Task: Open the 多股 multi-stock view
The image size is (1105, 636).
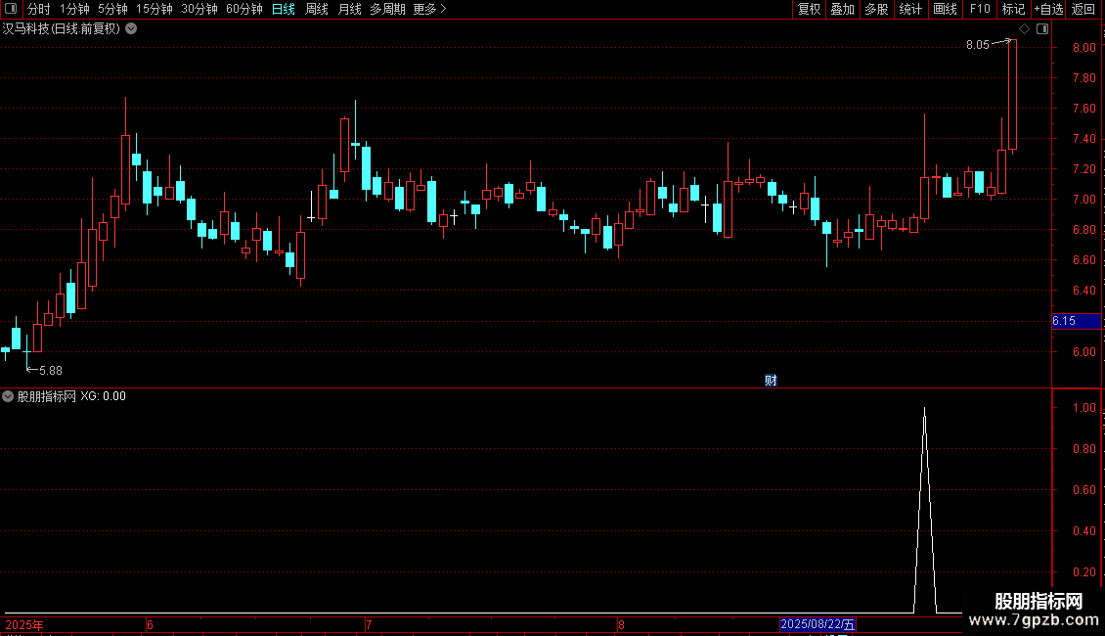Action: coord(877,9)
